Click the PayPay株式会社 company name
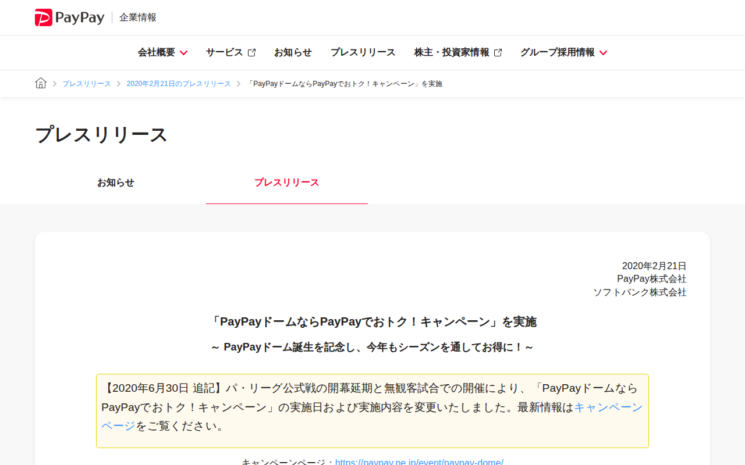Viewport: 745px width, 465px height. point(652,279)
